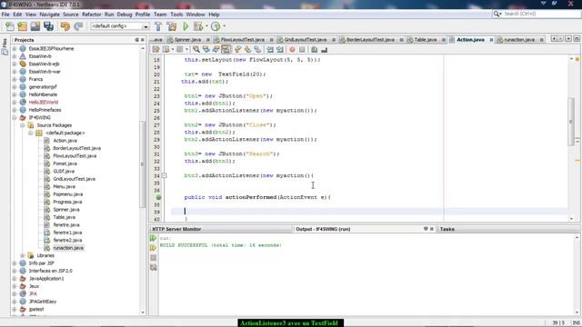The width and height of the screenshot is (582, 327).
Task: Select Progress.java in project tree
Action: coord(67,202)
